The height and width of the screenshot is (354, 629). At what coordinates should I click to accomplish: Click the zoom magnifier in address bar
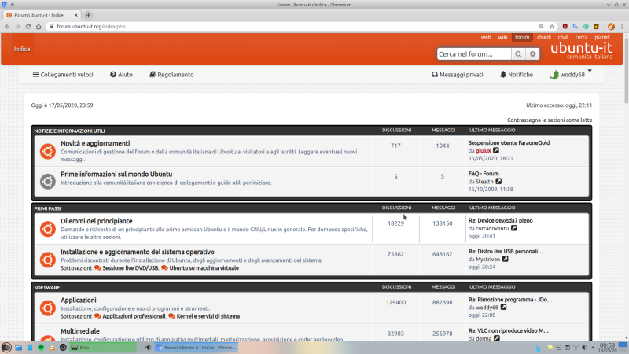[x=541, y=27]
